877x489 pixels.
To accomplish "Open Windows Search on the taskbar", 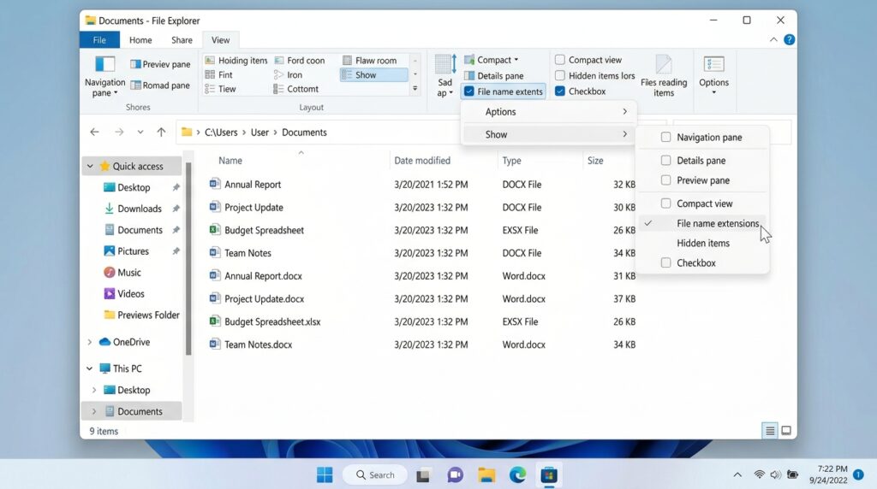I will point(375,475).
